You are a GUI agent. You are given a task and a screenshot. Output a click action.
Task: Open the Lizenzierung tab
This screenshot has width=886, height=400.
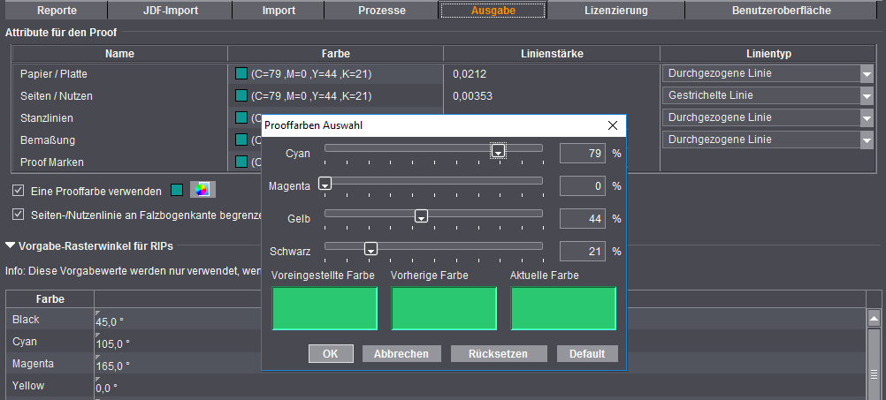point(616,11)
